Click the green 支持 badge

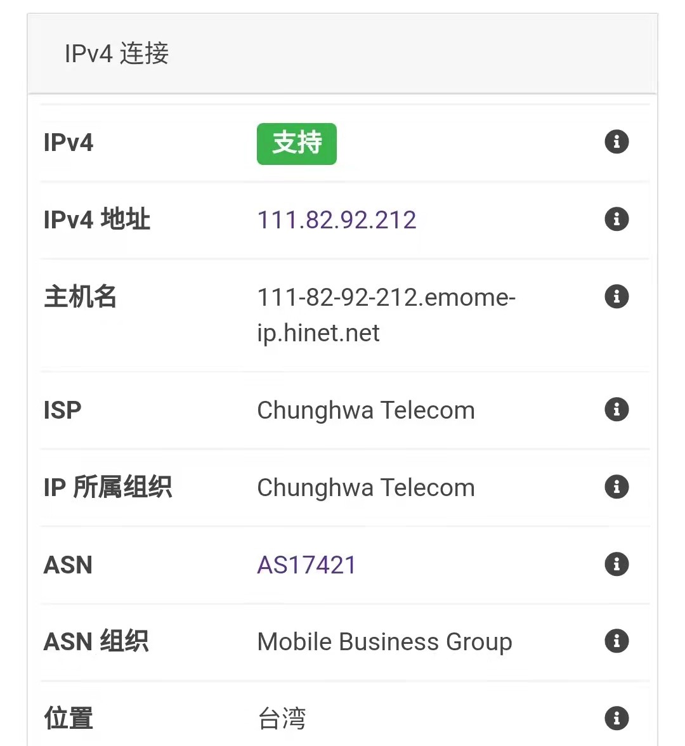tap(297, 143)
